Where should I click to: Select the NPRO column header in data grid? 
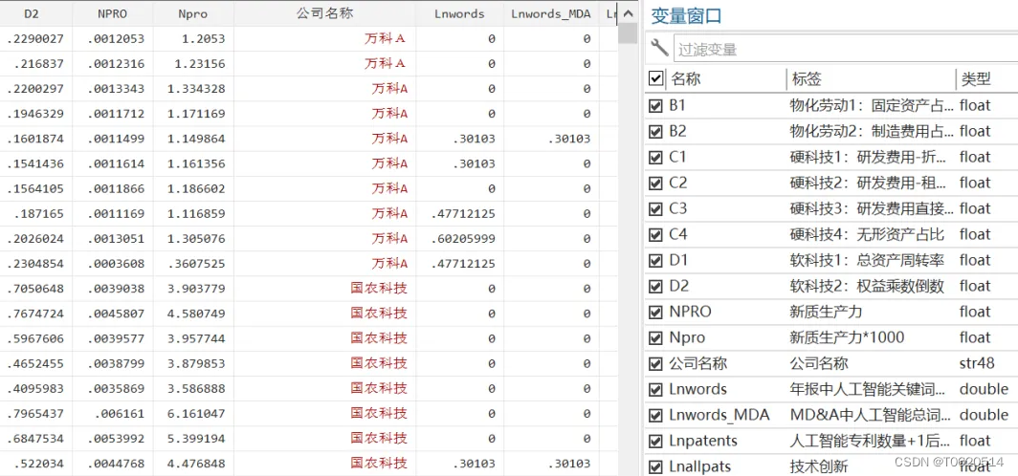pyautogui.click(x=110, y=13)
